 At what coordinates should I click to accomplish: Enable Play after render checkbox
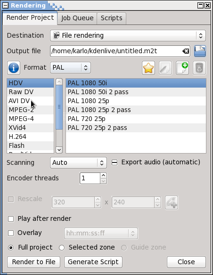11,219
